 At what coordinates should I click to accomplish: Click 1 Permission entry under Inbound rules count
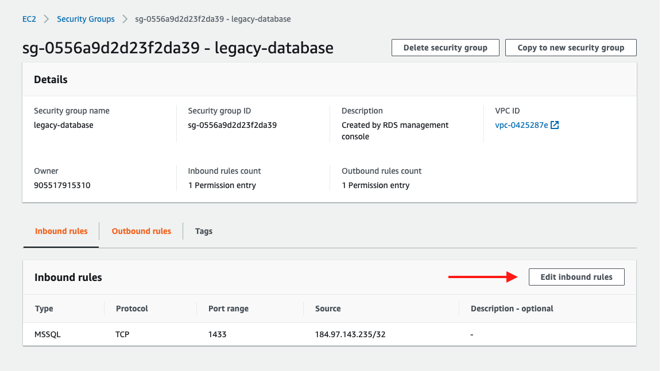(222, 185)
